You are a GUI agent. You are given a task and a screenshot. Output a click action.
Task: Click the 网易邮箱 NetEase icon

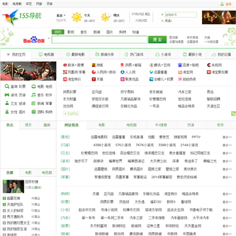coord(123,65)
